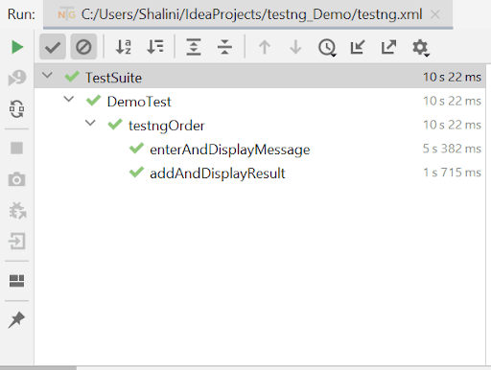
Task: Click TestSuite's 10 s 22 ms duration
Action: click(x=452, y=77)
